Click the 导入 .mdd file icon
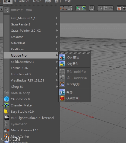Image resolution: width=126 pixels, height=143 pixels. click(62, 71)
